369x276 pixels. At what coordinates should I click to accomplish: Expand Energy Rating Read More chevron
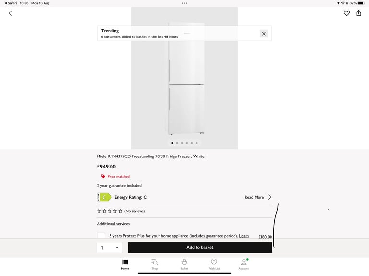point(270,197)
